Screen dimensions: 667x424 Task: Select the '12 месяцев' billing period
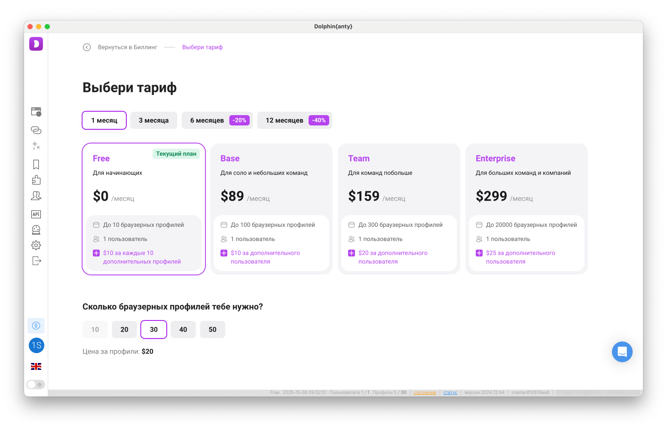[x=294, y=120]
